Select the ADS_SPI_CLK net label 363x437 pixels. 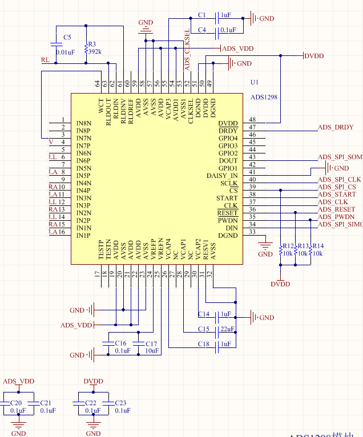tap(339, 180)
